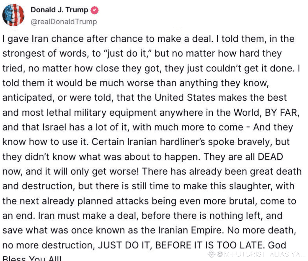Image resolution: width=308 pixels, height=261 pixels.
Task: Click the Binance diamond watermark logo
Action: coord(212,254)
